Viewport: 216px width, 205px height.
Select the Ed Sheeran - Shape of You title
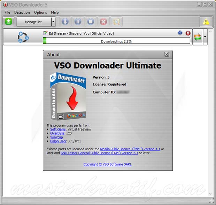[x=81, y=33]
